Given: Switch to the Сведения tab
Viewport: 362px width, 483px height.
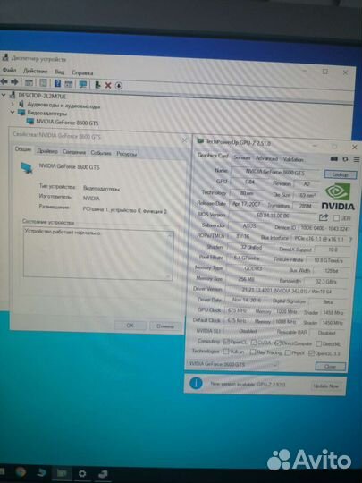Looking at the screenshot, I should pyautogui.click(x=74, y=152).
